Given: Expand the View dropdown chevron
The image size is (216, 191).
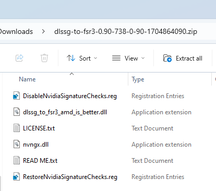Looking at the screenshot, I should click(x=143, y=58).
